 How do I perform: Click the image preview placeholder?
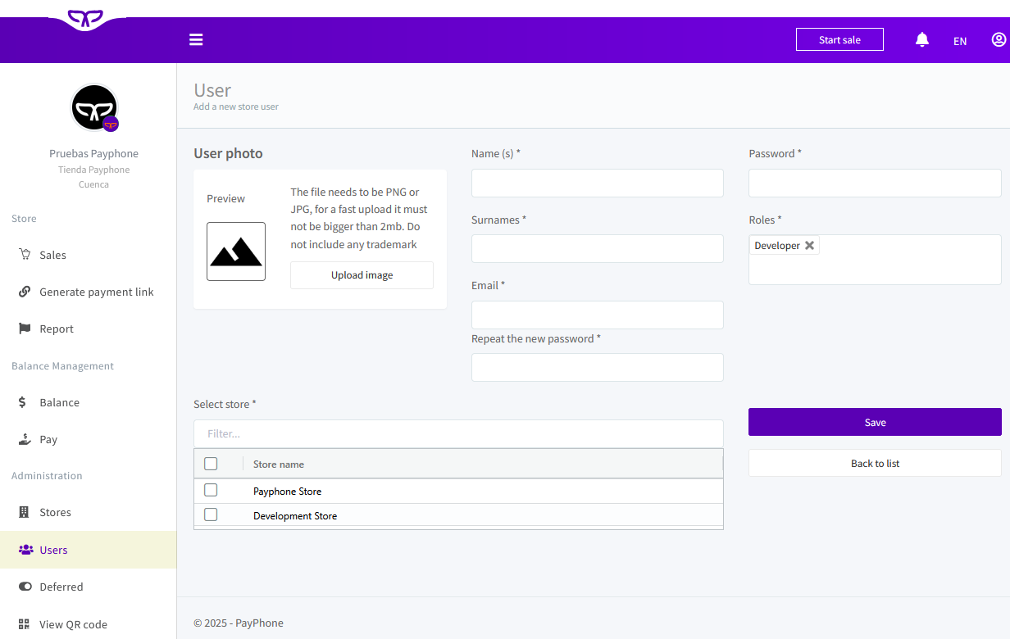(236, 252)
